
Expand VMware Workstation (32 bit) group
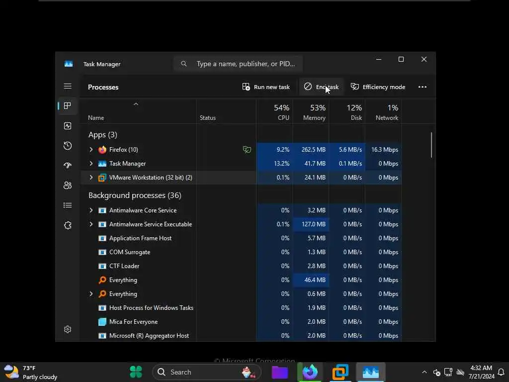point(91,178)
